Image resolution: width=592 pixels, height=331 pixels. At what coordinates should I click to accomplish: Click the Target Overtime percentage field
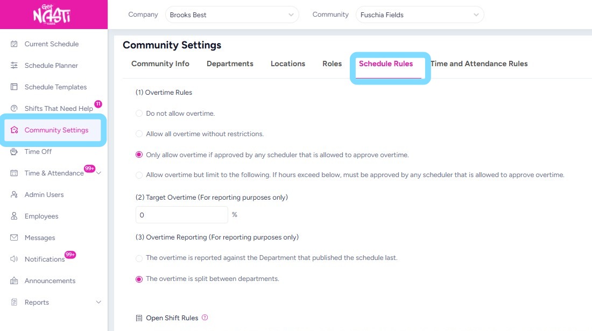[181, 215]
